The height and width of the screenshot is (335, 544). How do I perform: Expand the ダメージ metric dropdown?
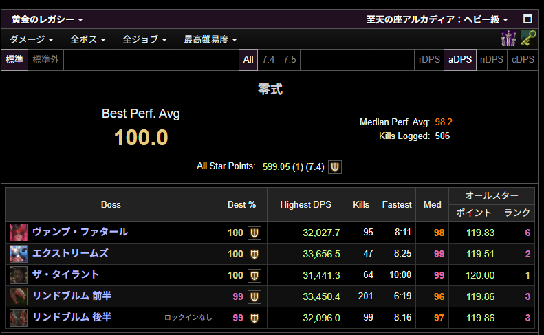(x=32, y=39)
